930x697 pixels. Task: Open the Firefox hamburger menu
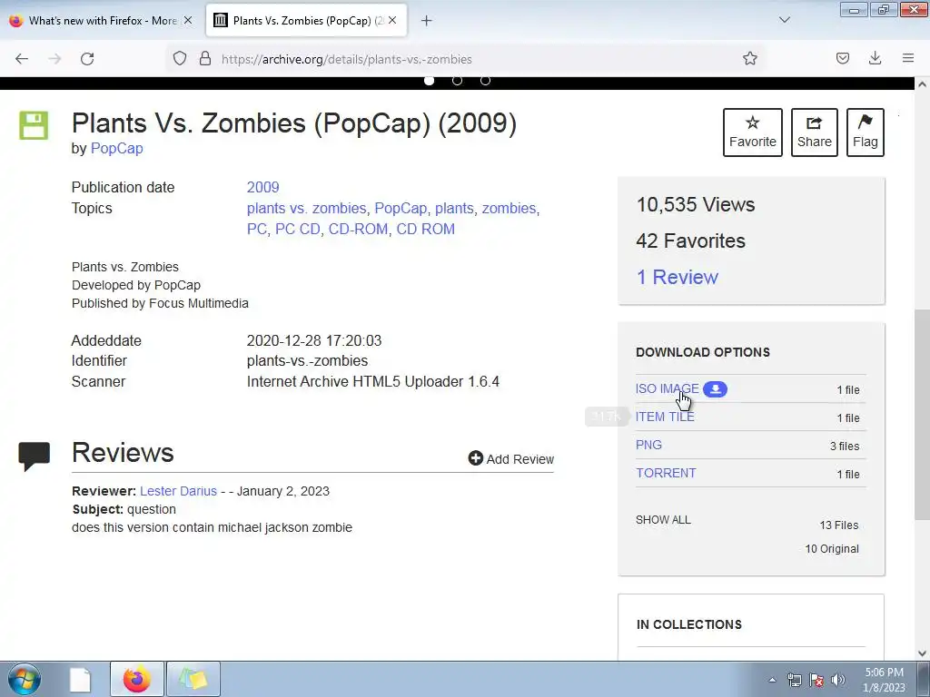(908, 58)
